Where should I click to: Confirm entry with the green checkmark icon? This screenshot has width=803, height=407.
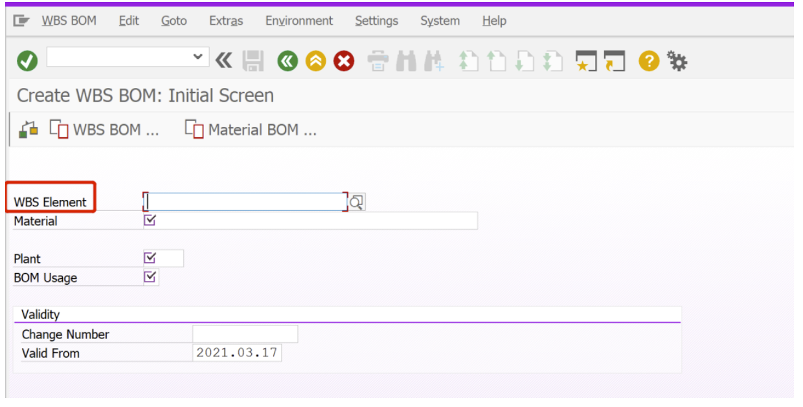coord(27,60)
